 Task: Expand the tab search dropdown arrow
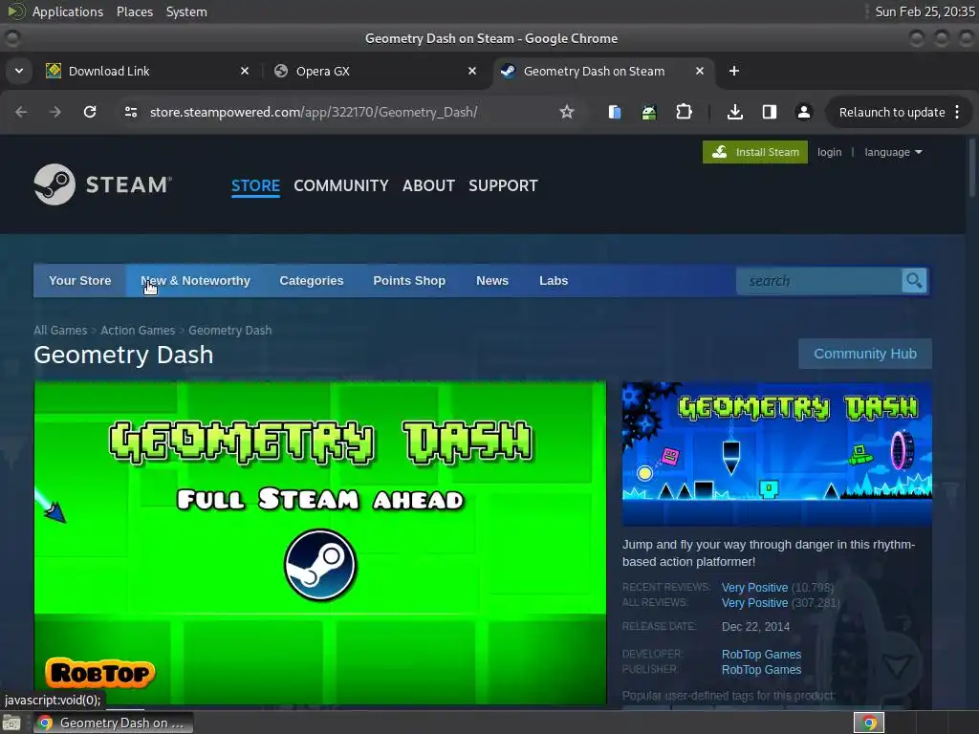pos(19,71)
